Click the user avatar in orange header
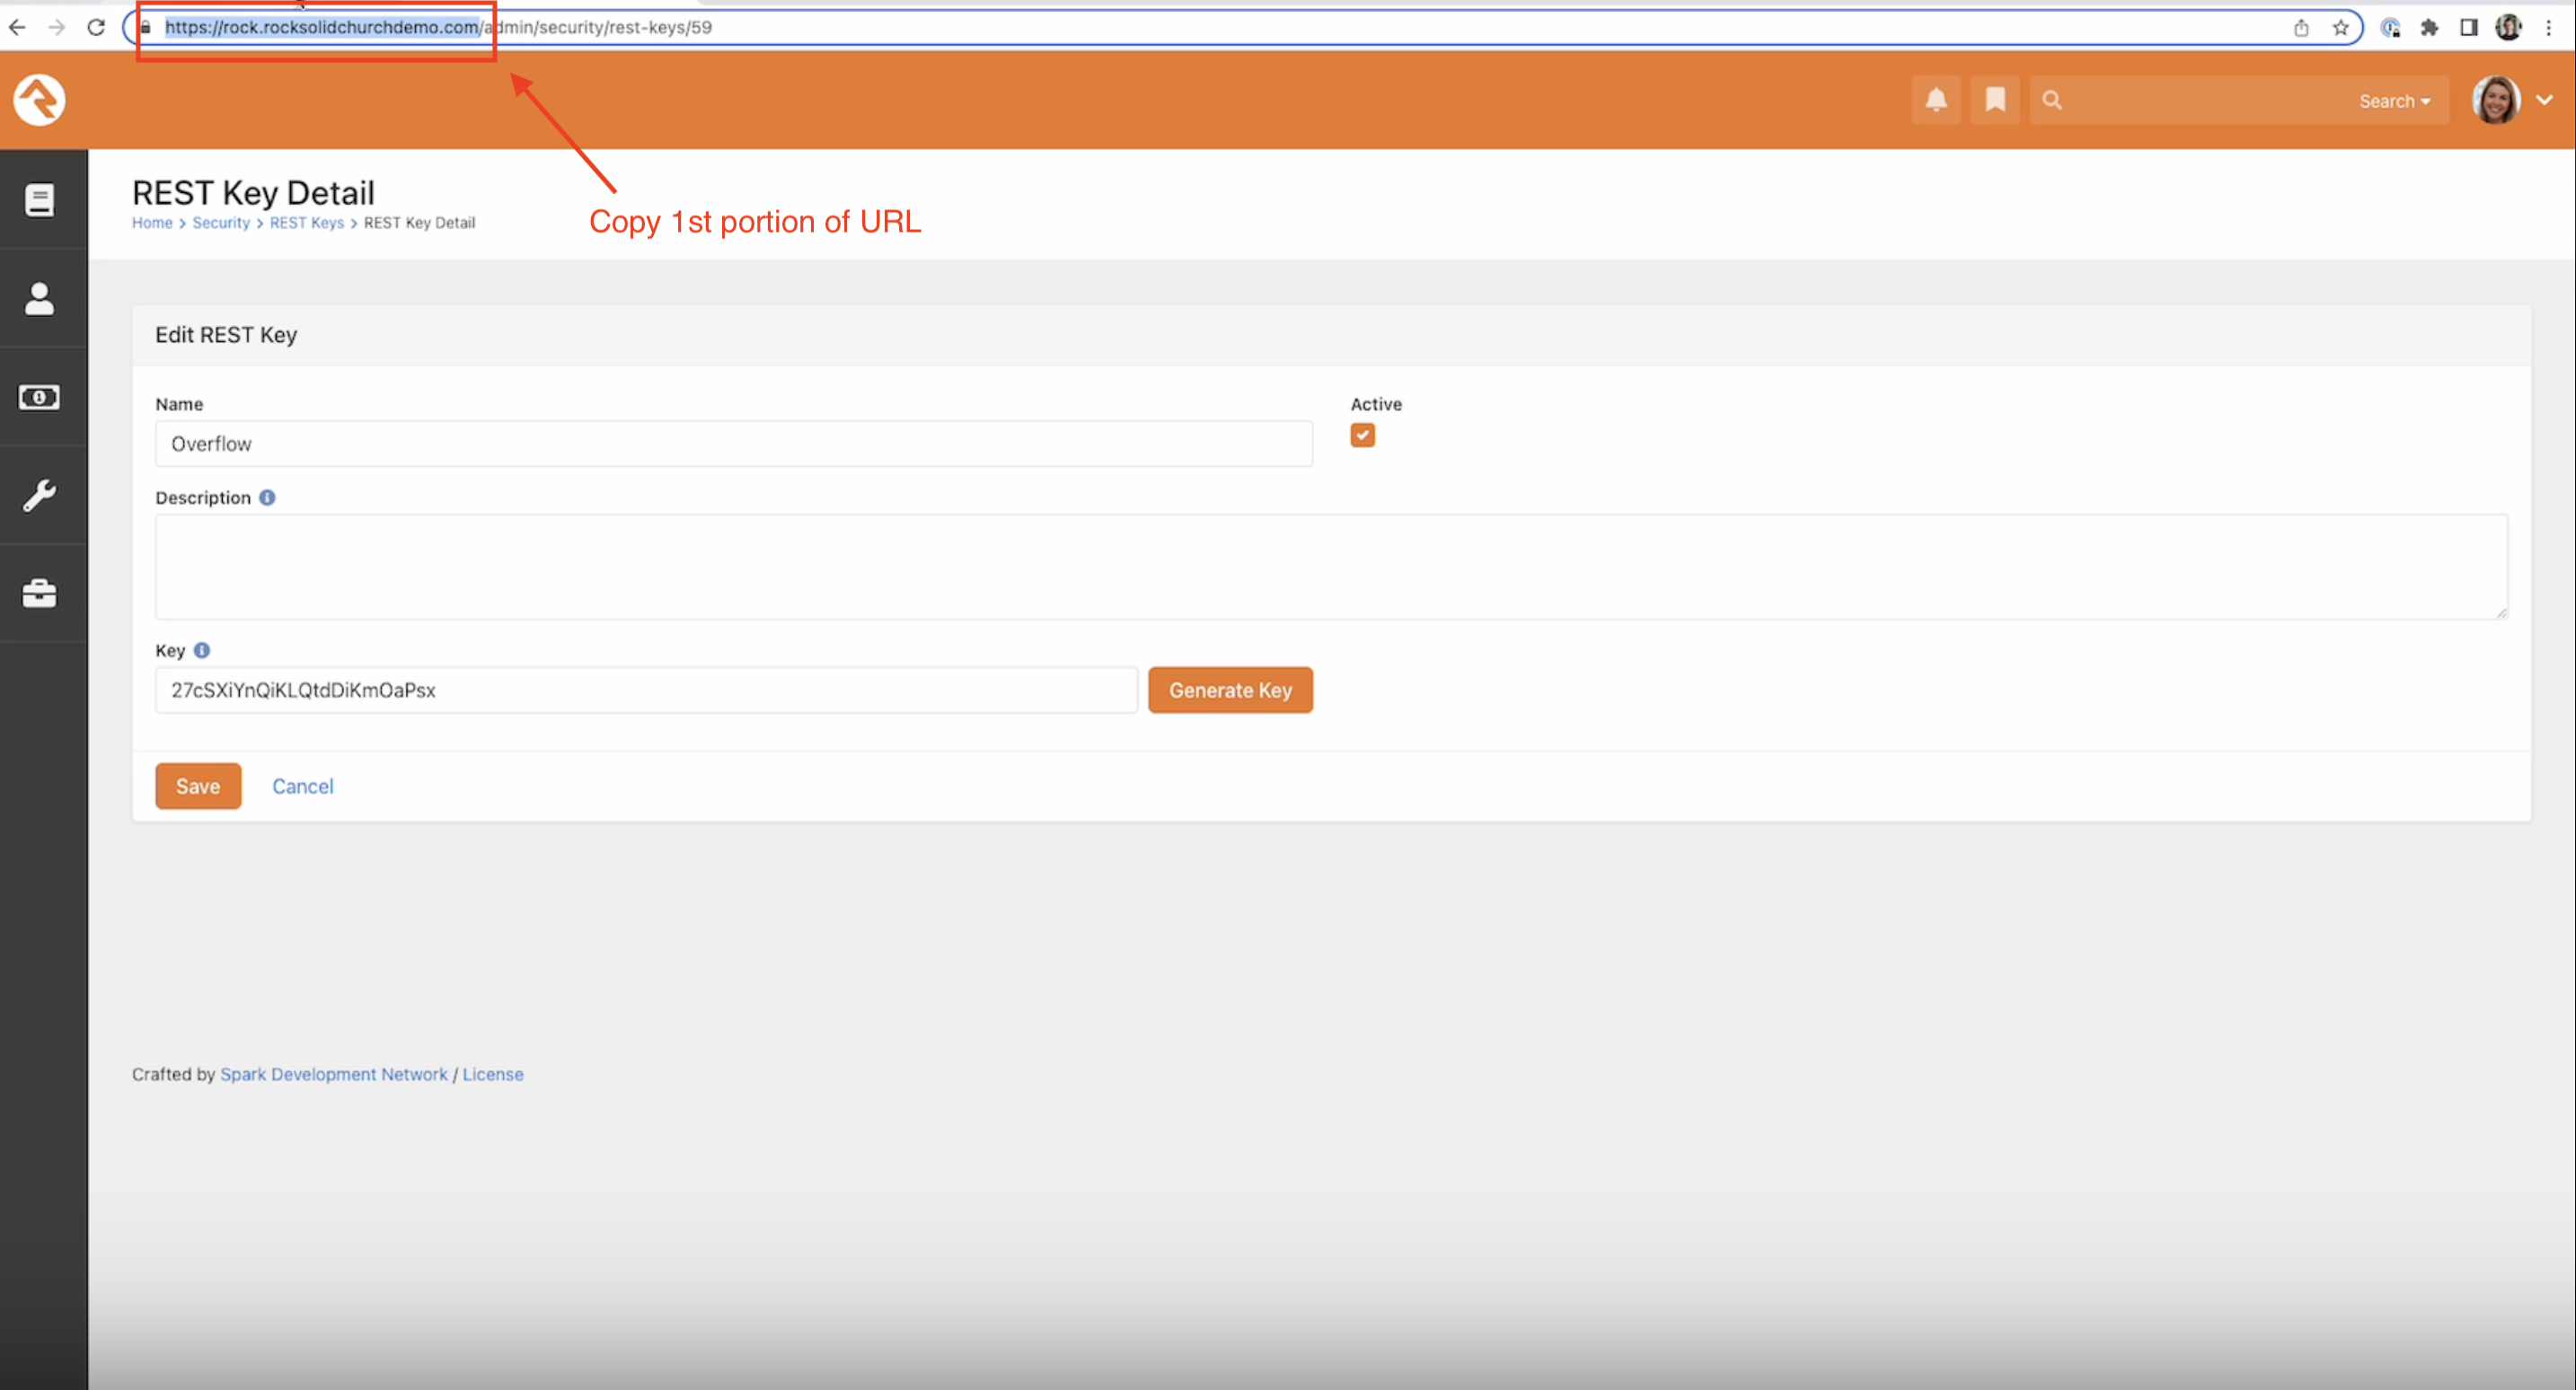 pos(2496,100)
